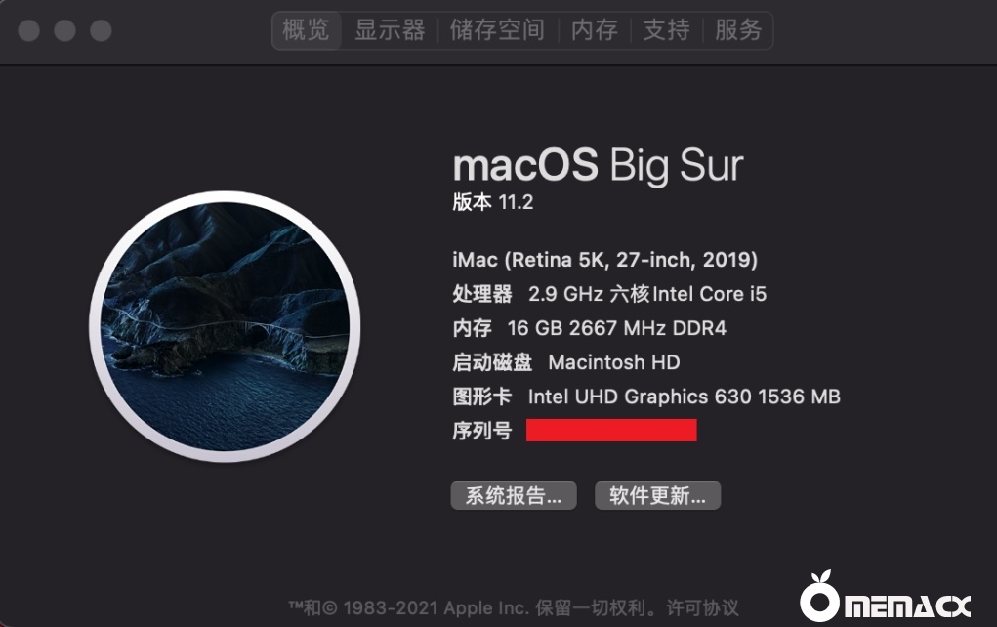Click the 启动磁盘 Macintosh HD line
This screenshot has width=997, height=627.
tap(566, 362)
